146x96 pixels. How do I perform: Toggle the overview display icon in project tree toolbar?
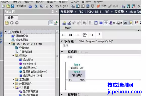51,23
